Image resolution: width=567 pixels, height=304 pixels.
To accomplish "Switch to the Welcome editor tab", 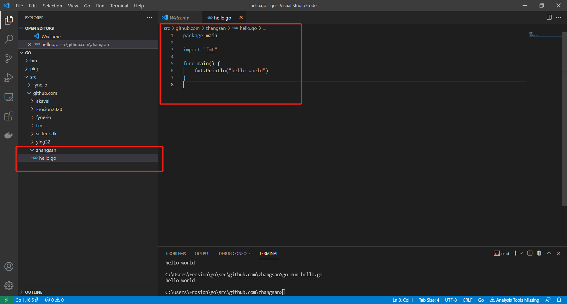I will 179,18.
